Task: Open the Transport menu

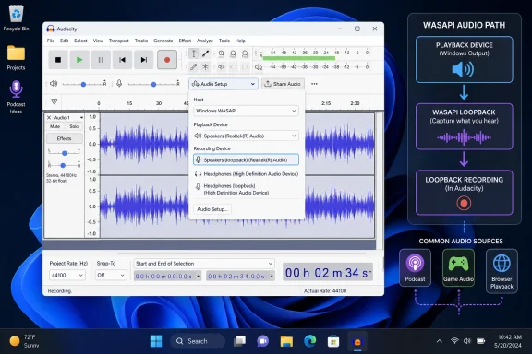Action: tap(119, 41)
